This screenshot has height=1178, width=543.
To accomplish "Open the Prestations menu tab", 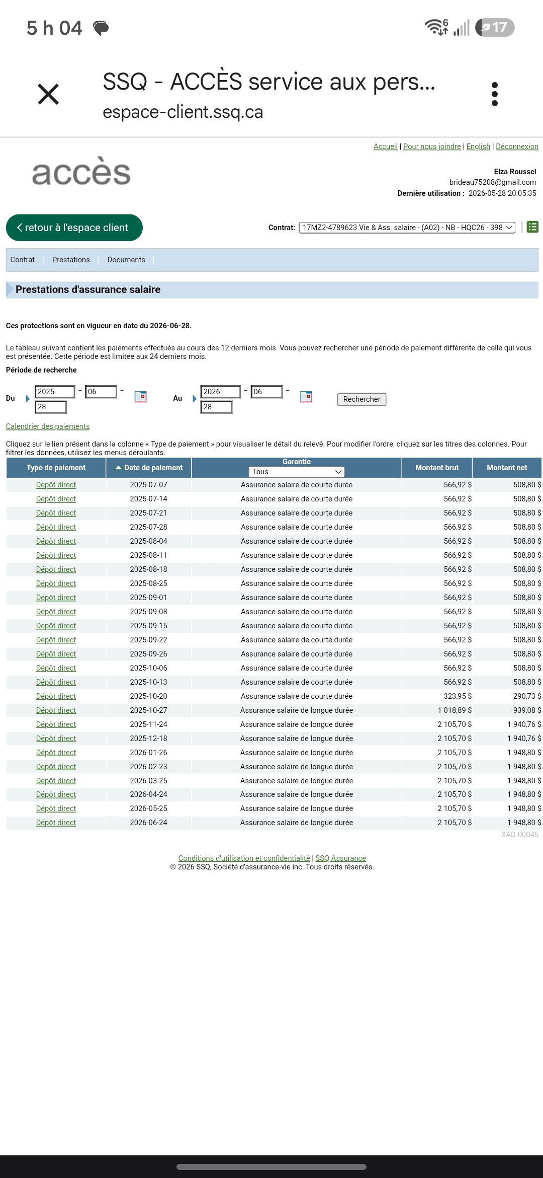I will [71, 260].
